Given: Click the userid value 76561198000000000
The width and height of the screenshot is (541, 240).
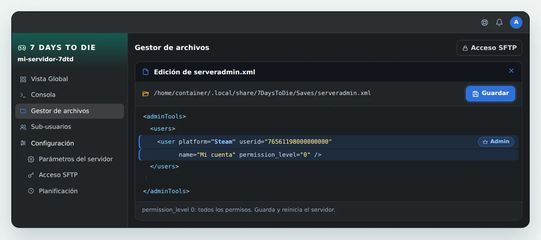Looking at the screenshot, I should click(298, 142).
